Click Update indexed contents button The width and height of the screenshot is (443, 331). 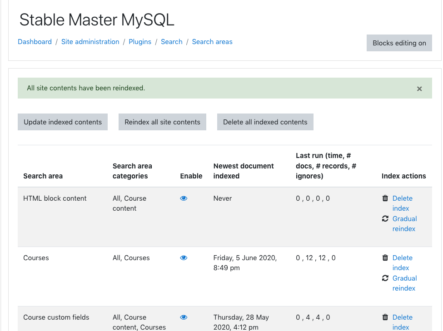click(63, 122)
